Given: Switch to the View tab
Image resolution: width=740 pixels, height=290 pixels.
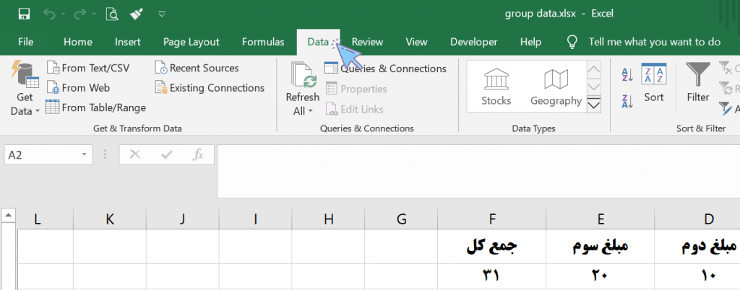Looking at the screenshot, I should pos(416,42).
